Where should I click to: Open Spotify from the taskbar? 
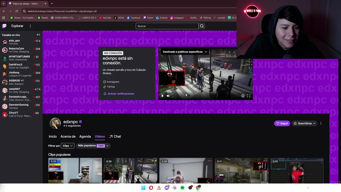[x=182, y=188]
